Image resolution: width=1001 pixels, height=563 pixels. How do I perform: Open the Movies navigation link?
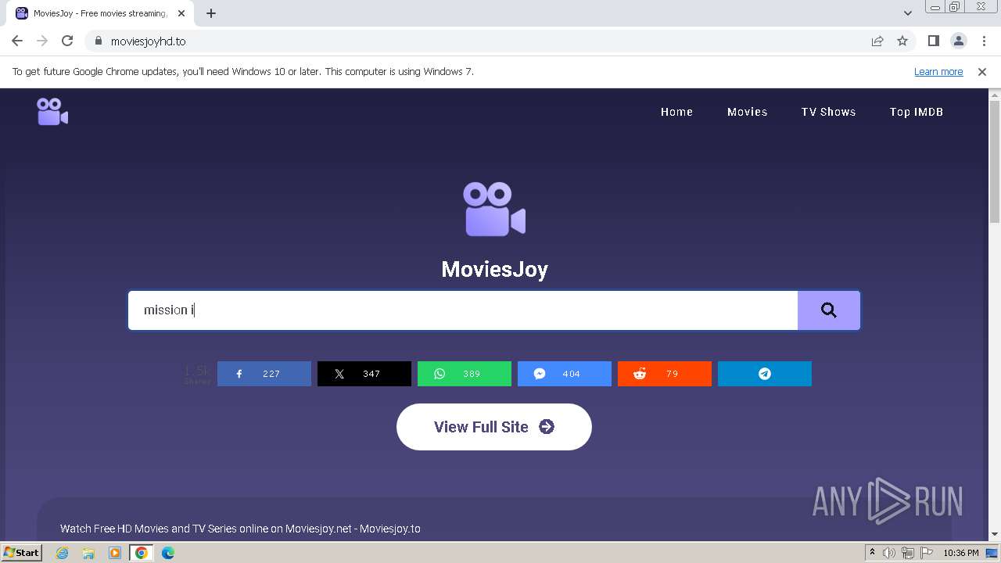click(x=747, y=112)
